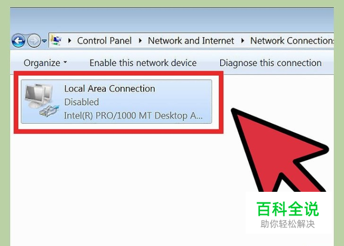Image resolution: width=344 pixels, height=246 pixels.
Task: Select Network Connections breadcrumb
Action: (x=292, y=41)
